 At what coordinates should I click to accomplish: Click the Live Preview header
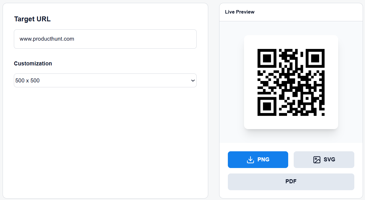(240, 12)
